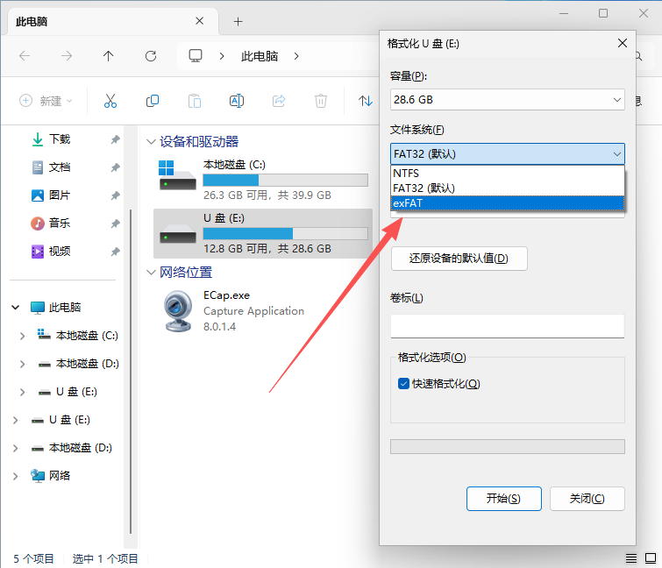The image size is (662, 568).
Task: Expand nested 本地磁盘 (D:) under 此电脑
Action: [22, 364]
